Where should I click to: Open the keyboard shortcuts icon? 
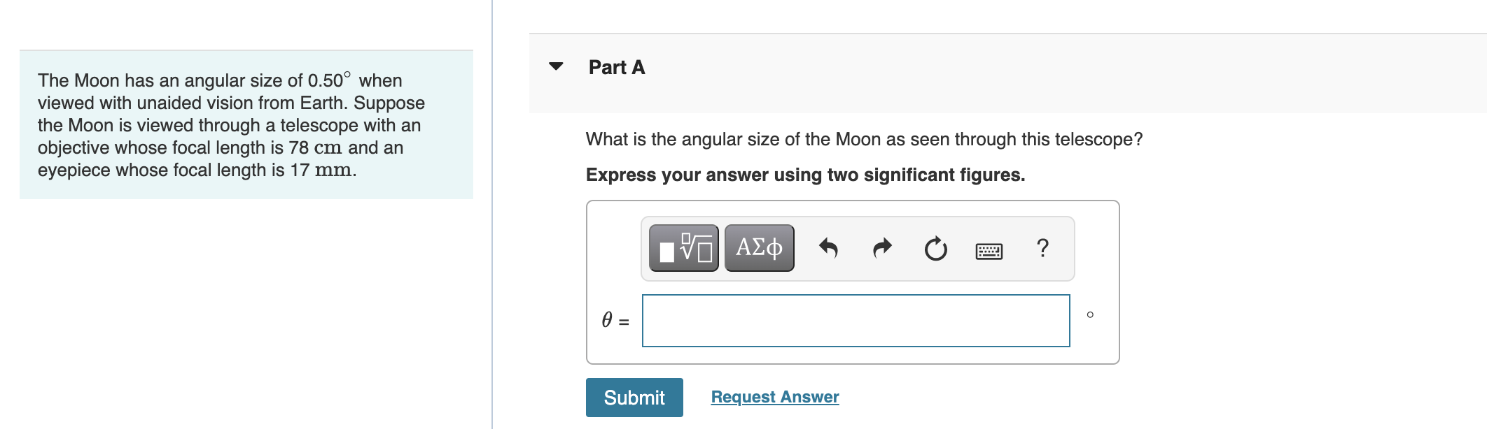(x=989, y=249)
